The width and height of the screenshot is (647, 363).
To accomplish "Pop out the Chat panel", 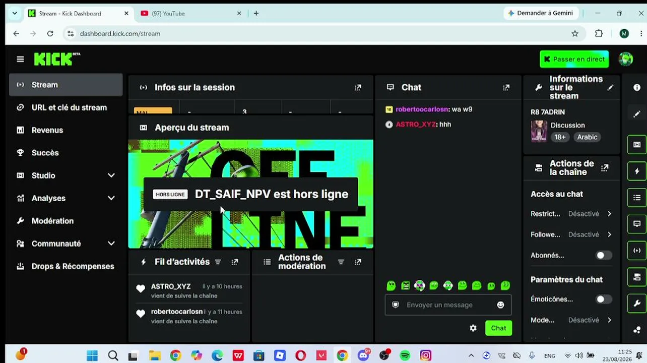I will coord(506,87).
